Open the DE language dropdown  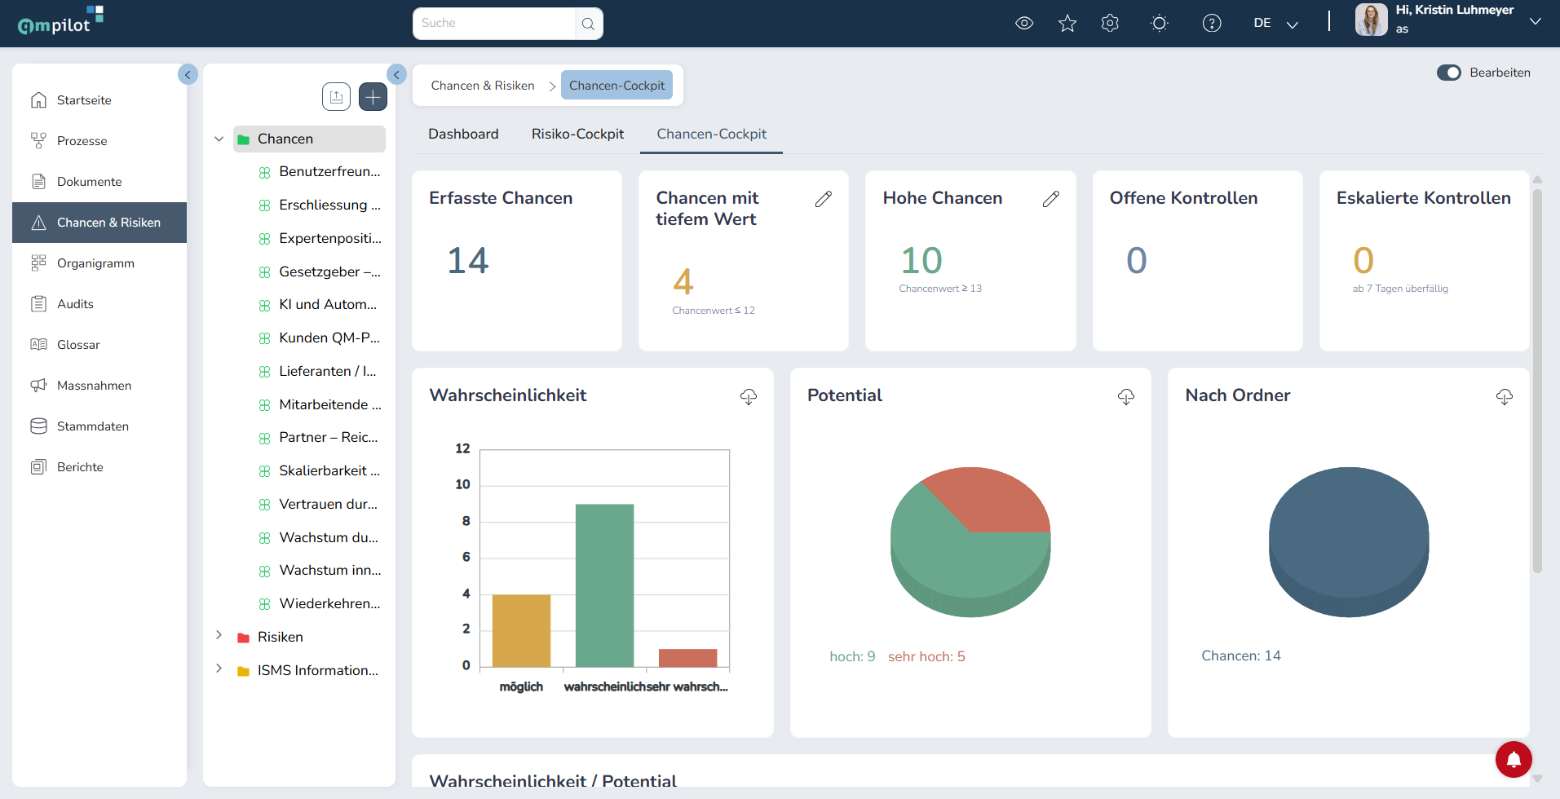tap(1276, 24)
